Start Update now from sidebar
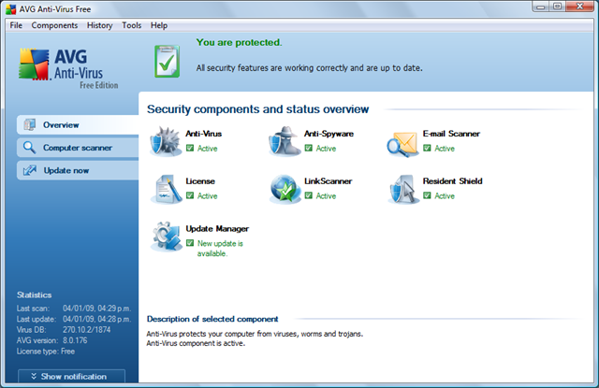The image size is (599, 388). tap(78, 170)
